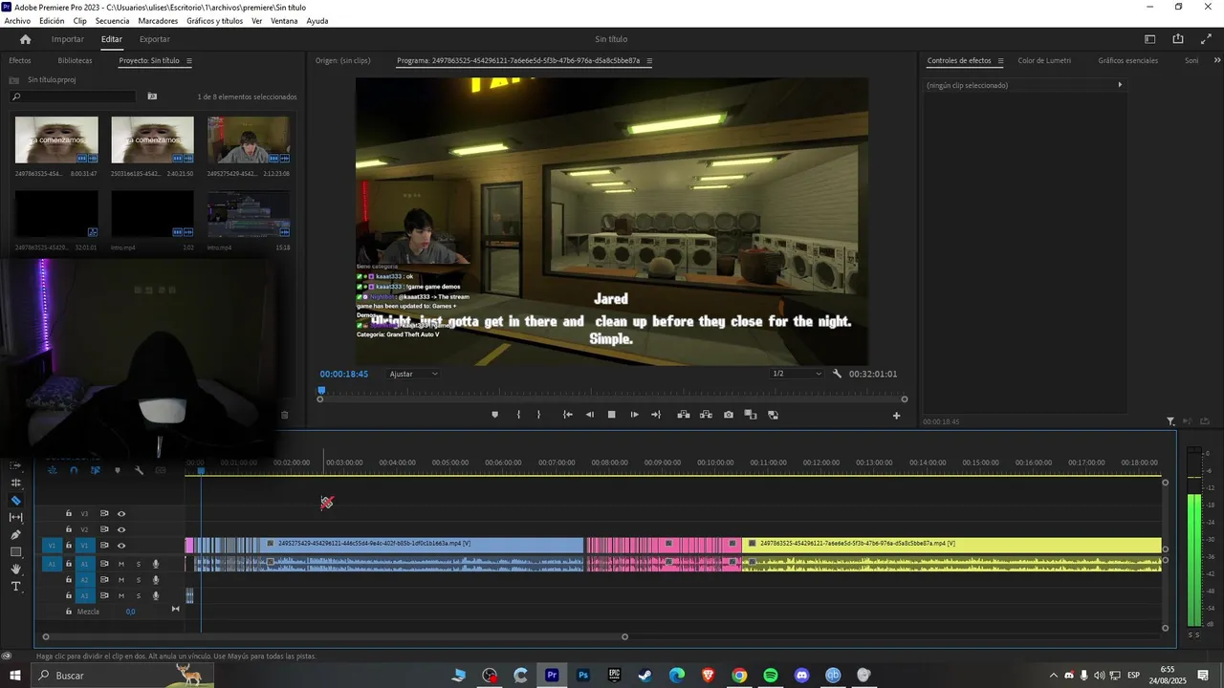Click Mark In bracket button
The image size is (1224, 688).
click(x=518, y=415)
